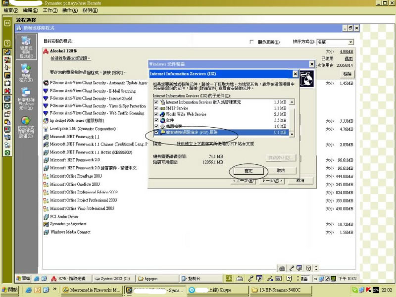
Task: Select 新增程式 in the side panel
Action: click(26, 73)
